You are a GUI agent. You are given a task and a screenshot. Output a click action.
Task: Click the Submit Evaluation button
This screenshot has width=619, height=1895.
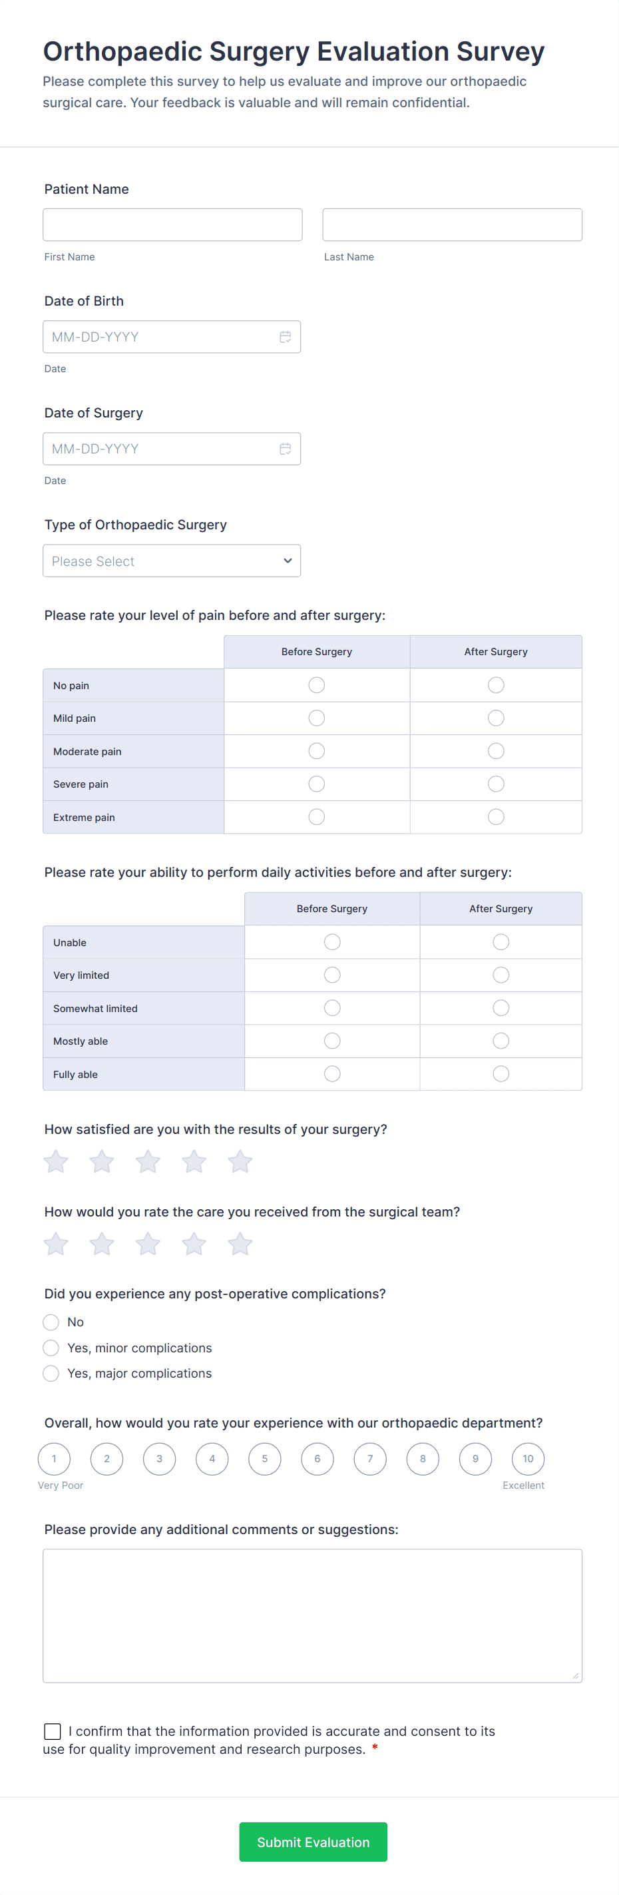click(x=313, y=1842)
